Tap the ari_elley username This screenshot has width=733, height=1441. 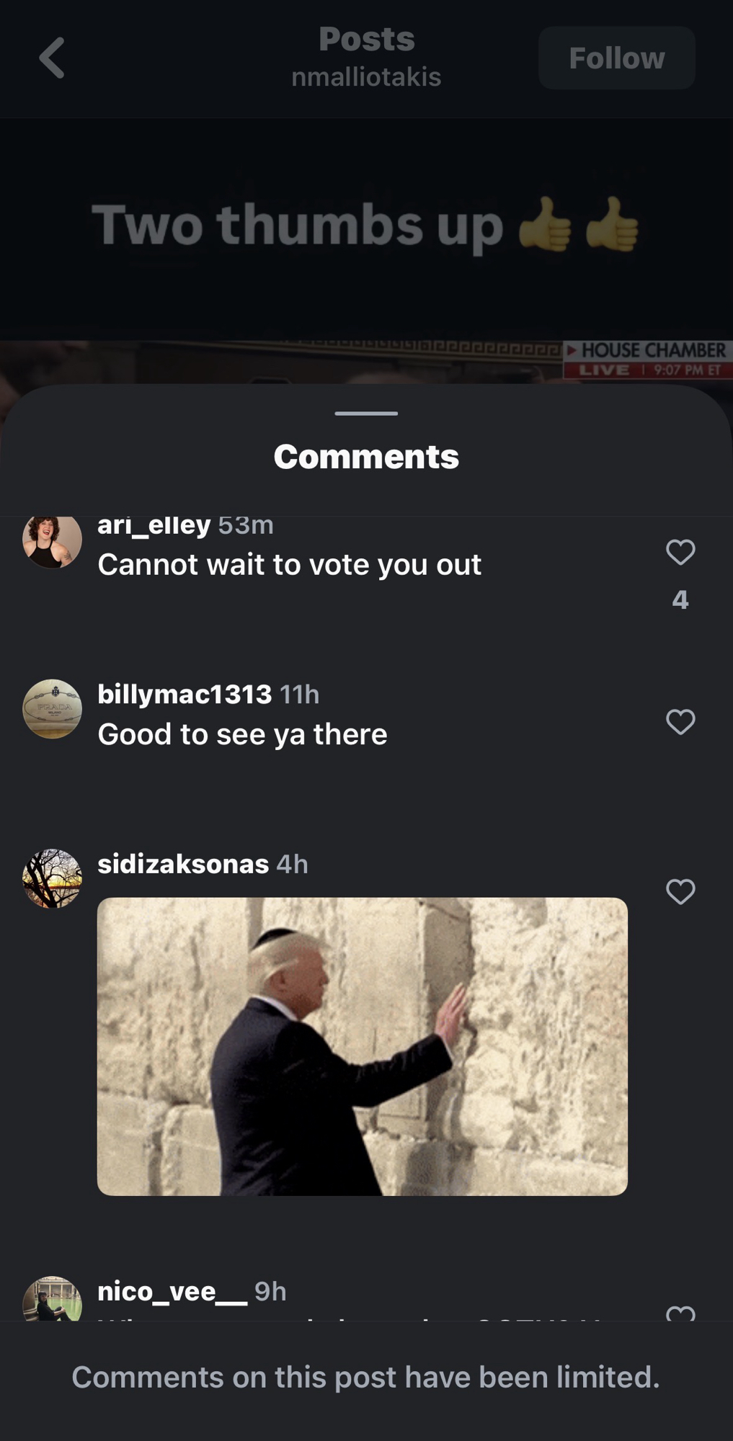(154, 525)
